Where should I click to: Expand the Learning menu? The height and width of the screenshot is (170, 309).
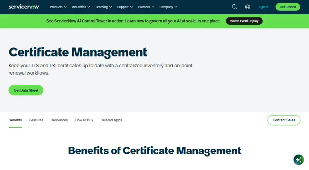104,7
